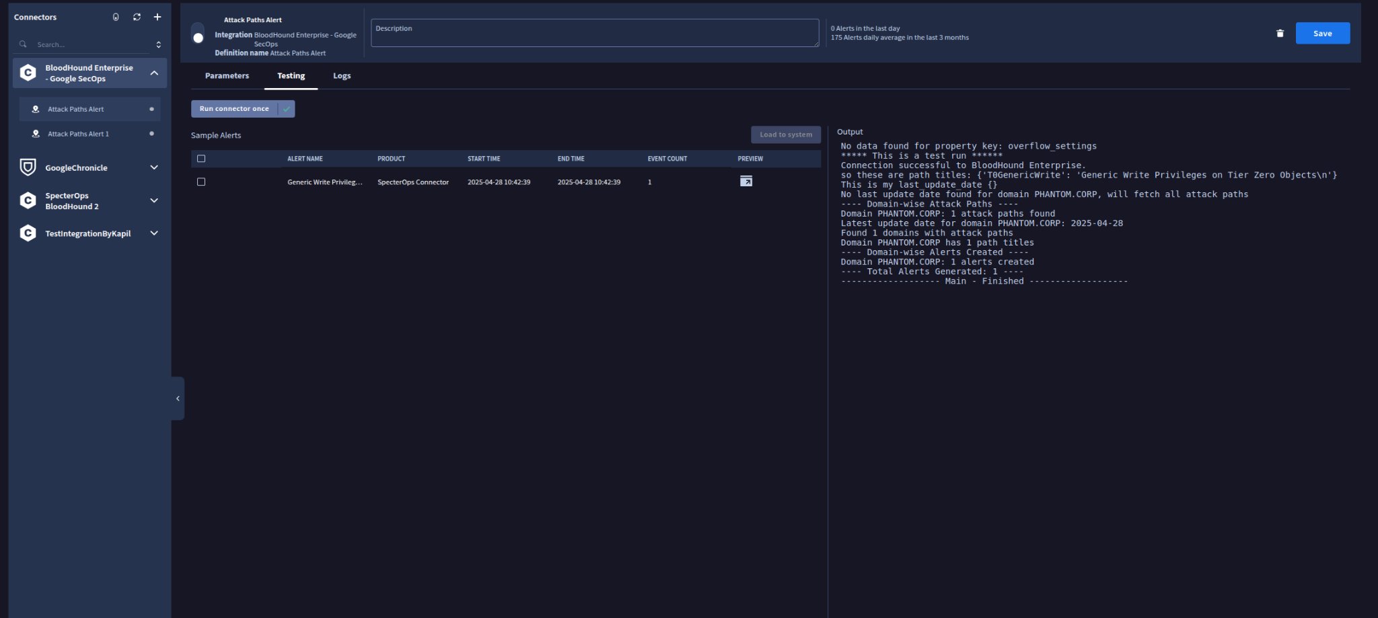Click status dot of Attack Paths Alert 1

(x=151, y=134)
